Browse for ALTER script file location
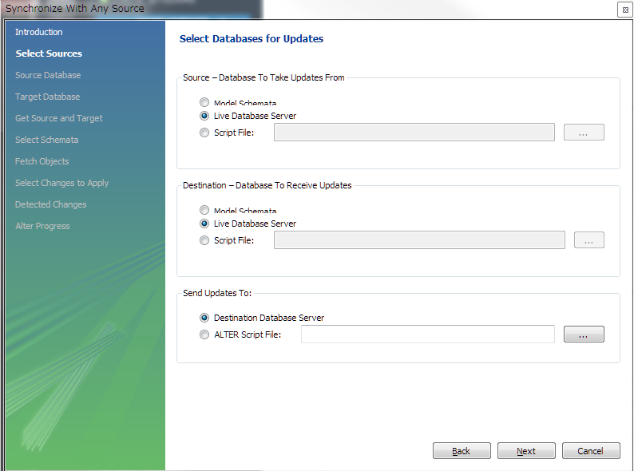This screenshot has height=471, width=634. (x=584, y=334)
